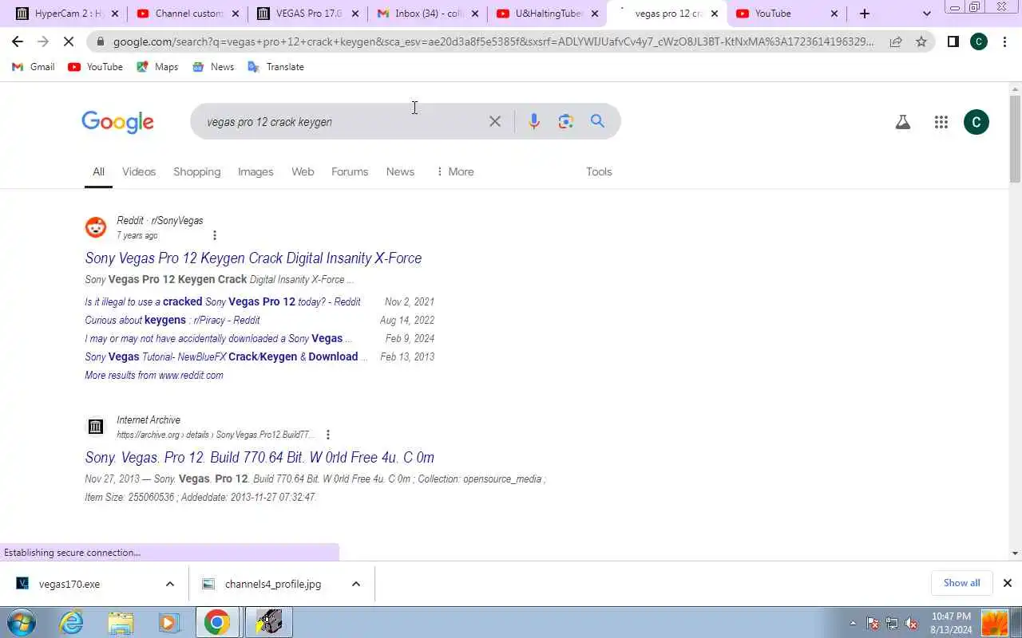Screen dimensions: 1022x638
Task: Open 'More results from www.reddit.com'
Action: click(154, 375)
